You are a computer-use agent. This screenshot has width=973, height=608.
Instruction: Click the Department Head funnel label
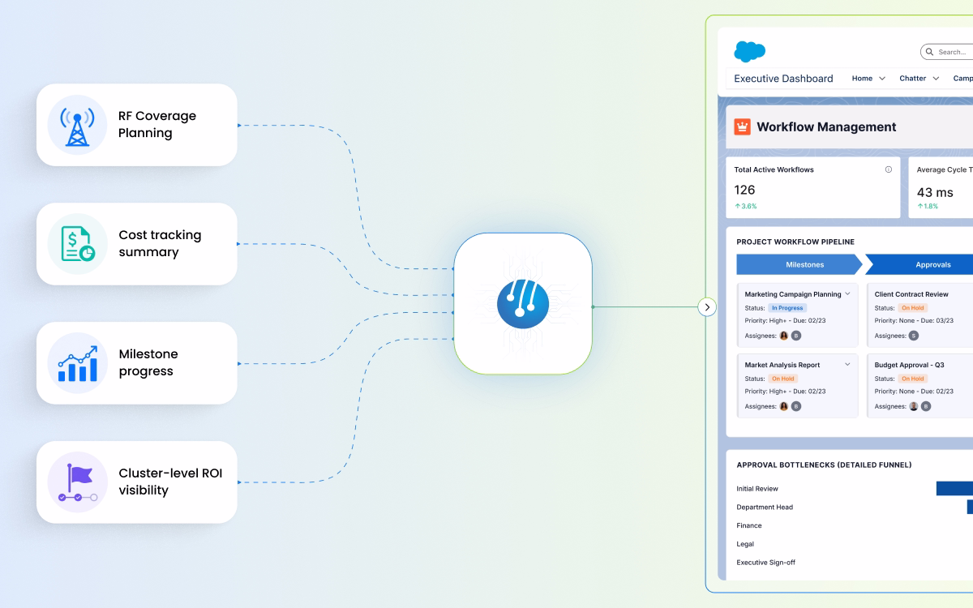[765, 507]
